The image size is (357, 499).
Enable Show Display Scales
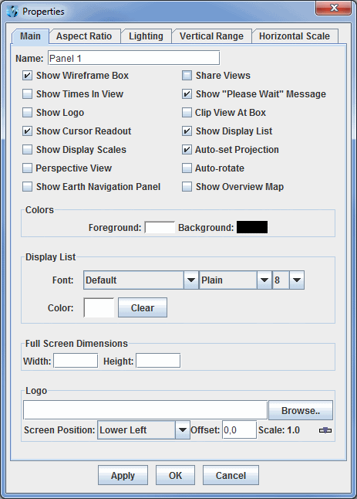pos(27,150)
